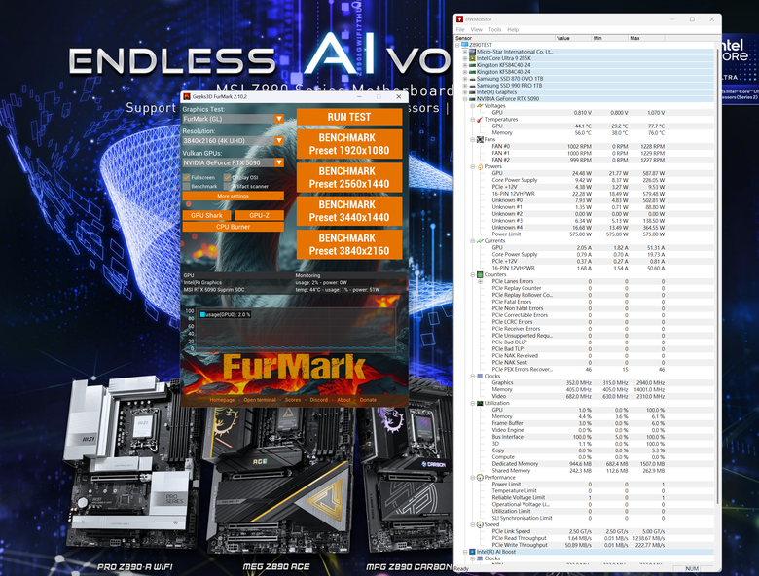
Task: Start Benchmark Preset 1920x1080
Action: (349, 144)
